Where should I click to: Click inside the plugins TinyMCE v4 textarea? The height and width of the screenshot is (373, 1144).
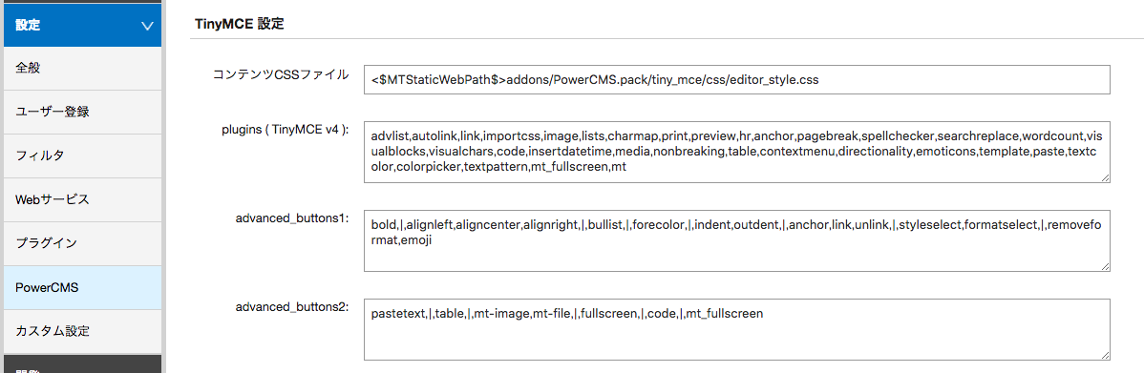coord(737,152)
